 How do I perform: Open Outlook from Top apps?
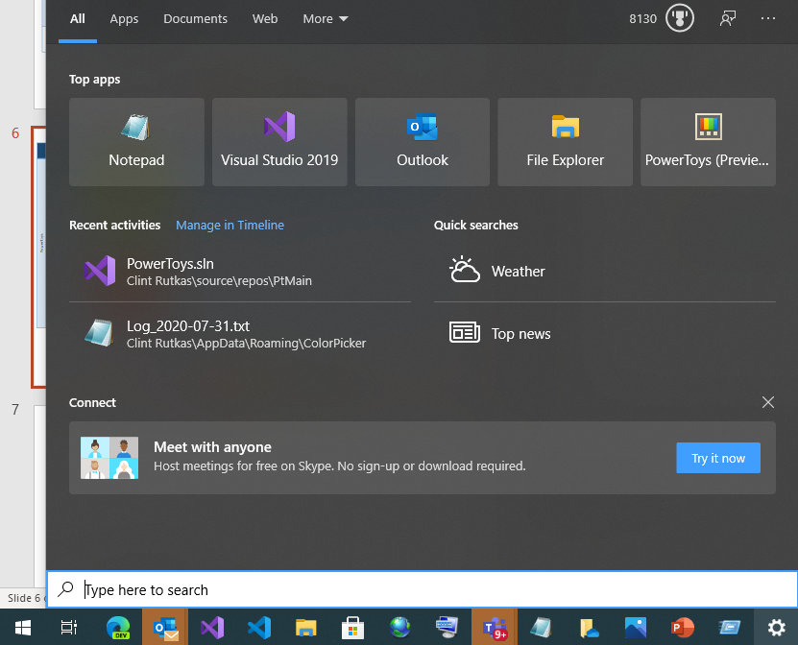(x=422, y=141)
